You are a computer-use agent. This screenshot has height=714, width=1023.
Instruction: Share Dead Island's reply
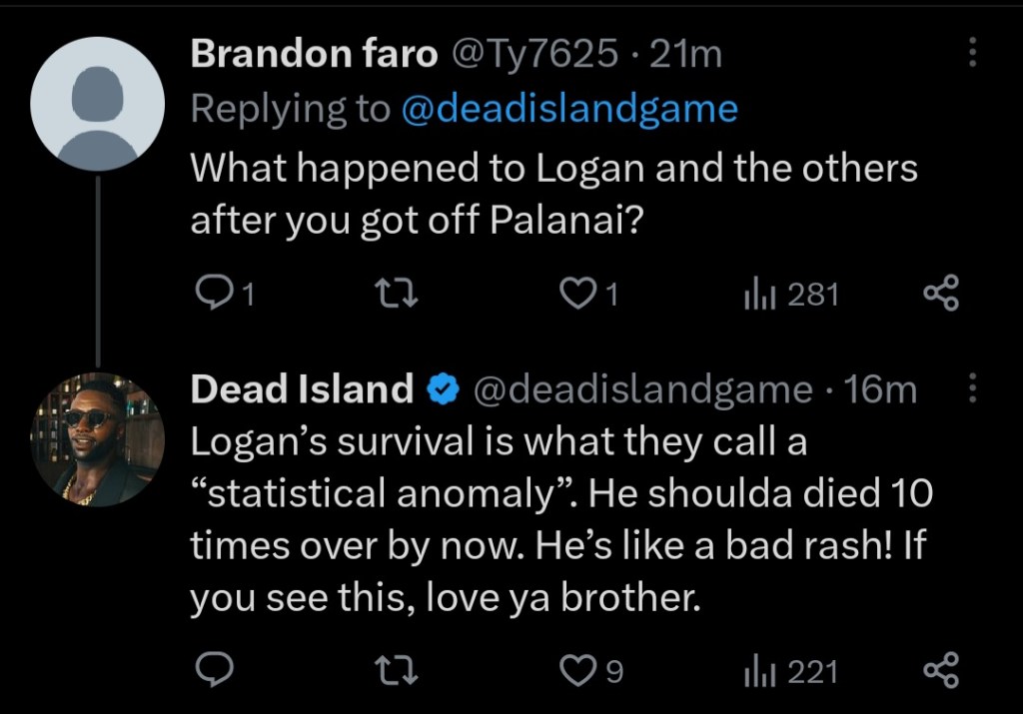point(940,671)
